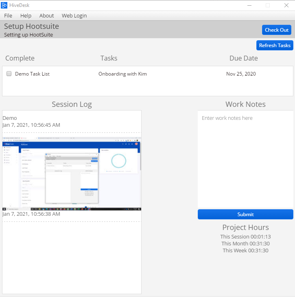This screenshot has height=297, width=295.
Task: Click the Refresh Tasks button
Action: (275, 46)
